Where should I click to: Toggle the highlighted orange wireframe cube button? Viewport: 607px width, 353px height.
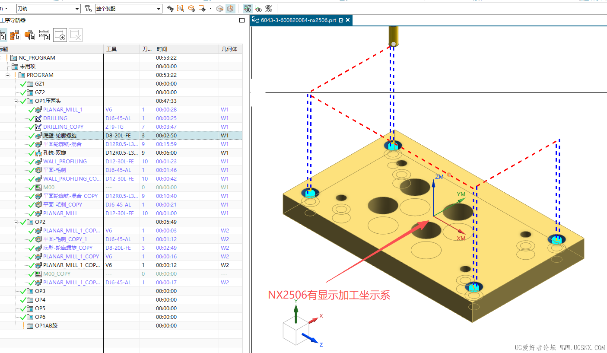(x=231, y=8)
